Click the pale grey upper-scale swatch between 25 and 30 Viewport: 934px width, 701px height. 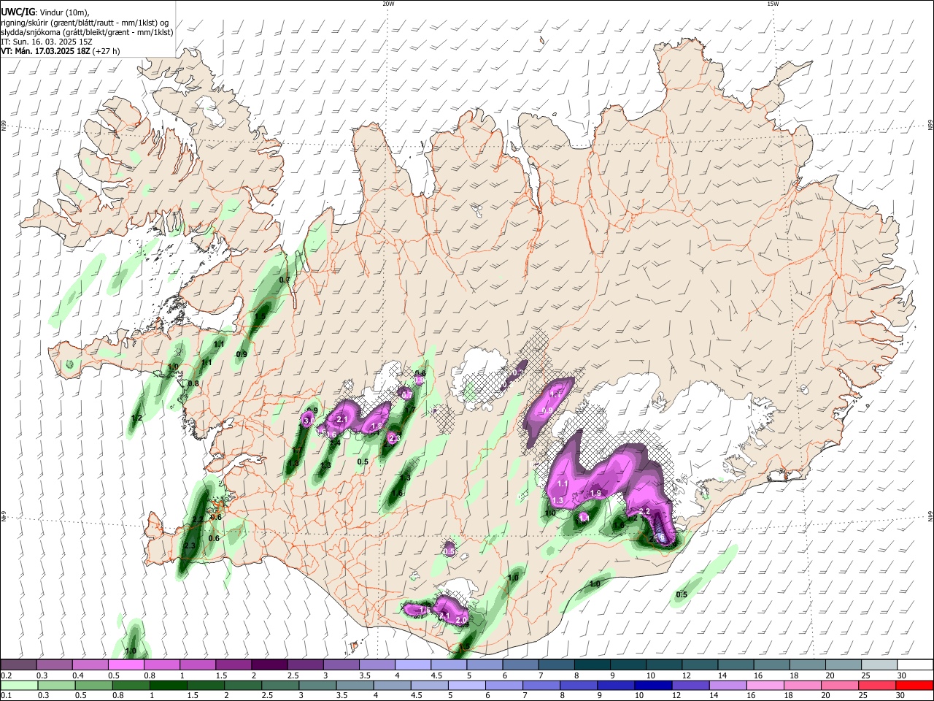pos(879,664)
